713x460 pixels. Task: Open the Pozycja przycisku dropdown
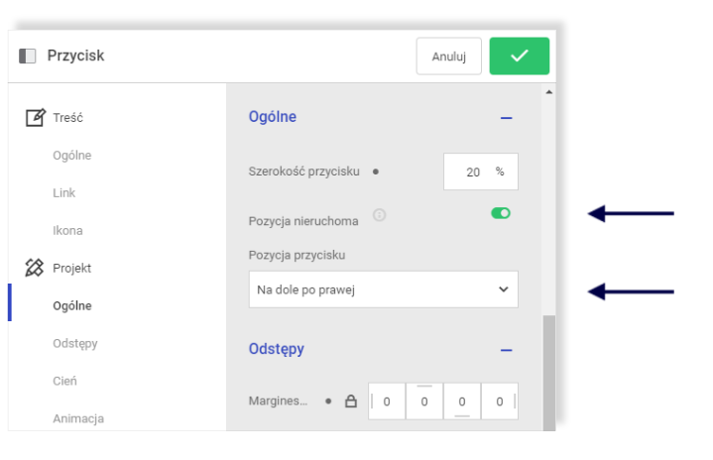[384, 289]
